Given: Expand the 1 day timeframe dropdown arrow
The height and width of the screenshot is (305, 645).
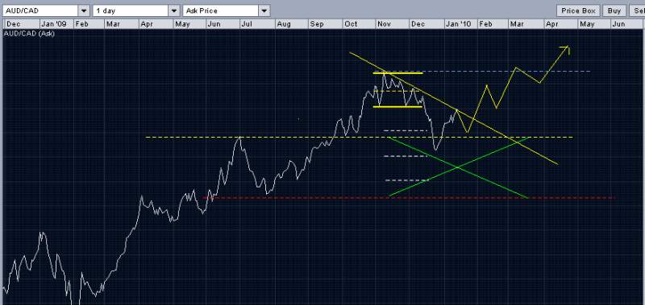Looking at the screenshot, I should click(x=174, y=10).
